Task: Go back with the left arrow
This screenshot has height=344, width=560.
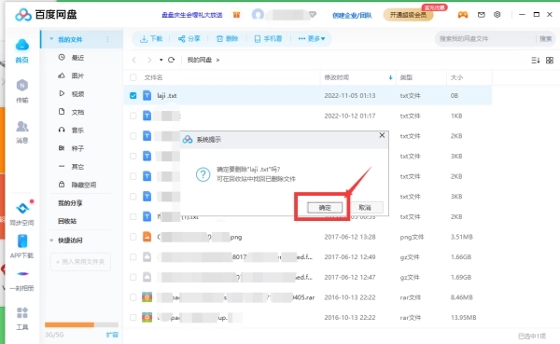Action: click(x=133, y=60)
